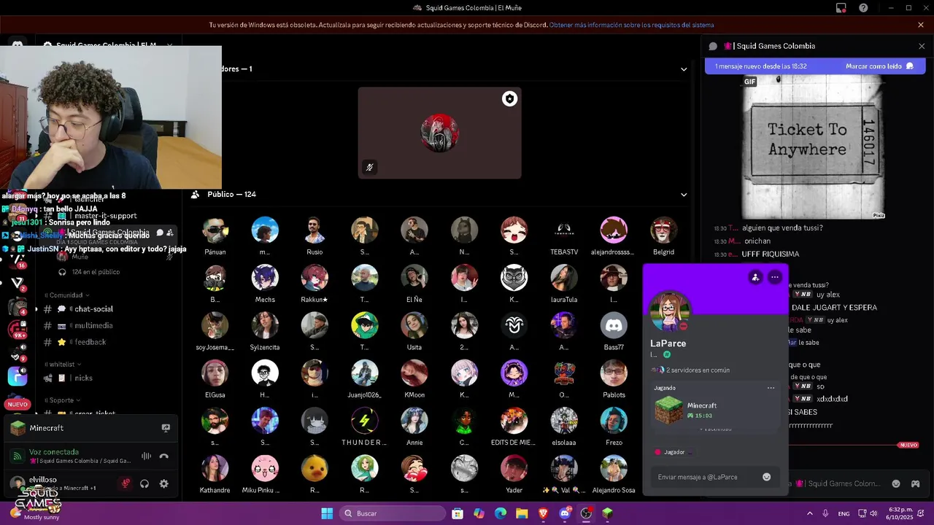The width and height of the screenshot is (934, 525).
Task: Collapse the Público — 124 section
Action: (x=684, y=195)
